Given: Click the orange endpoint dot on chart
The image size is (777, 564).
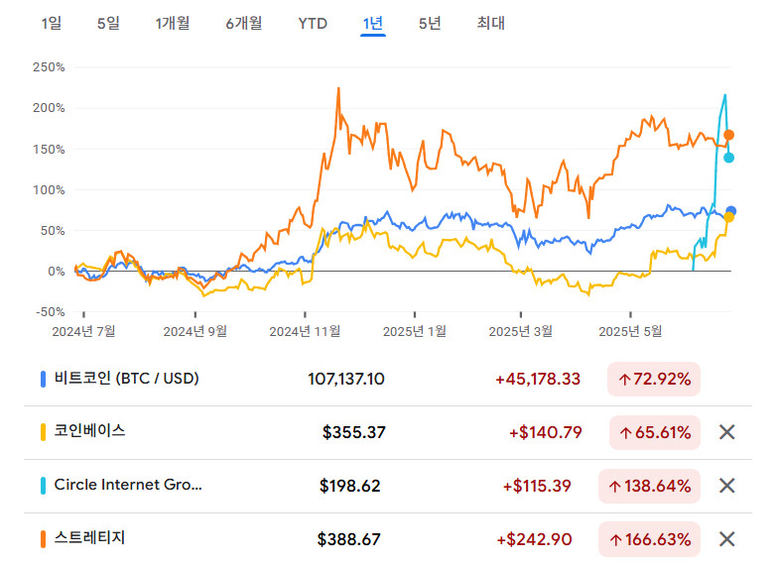Looking at the screenshot, I should click(729, 135).
